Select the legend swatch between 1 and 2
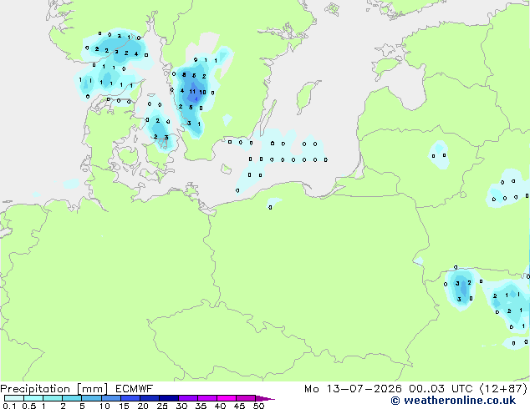530x409 pixels. [x=53, y=398]
